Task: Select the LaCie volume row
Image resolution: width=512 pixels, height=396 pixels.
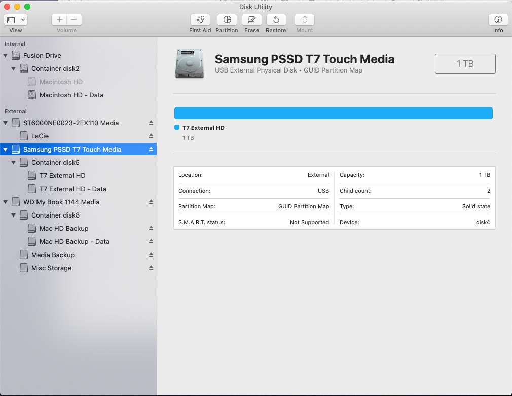Action: coord(79,136)
